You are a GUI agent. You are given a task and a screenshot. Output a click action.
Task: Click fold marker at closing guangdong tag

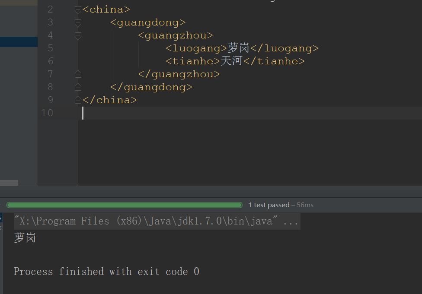(x=78, y=87)
